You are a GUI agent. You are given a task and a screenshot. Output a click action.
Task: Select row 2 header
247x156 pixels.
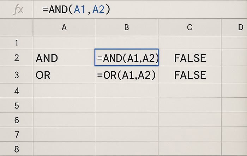click(x=16, y=58)
